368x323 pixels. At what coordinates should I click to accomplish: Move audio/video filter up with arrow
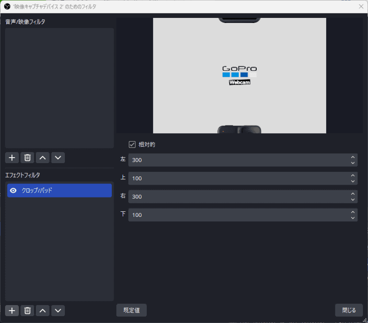(42, 158)
